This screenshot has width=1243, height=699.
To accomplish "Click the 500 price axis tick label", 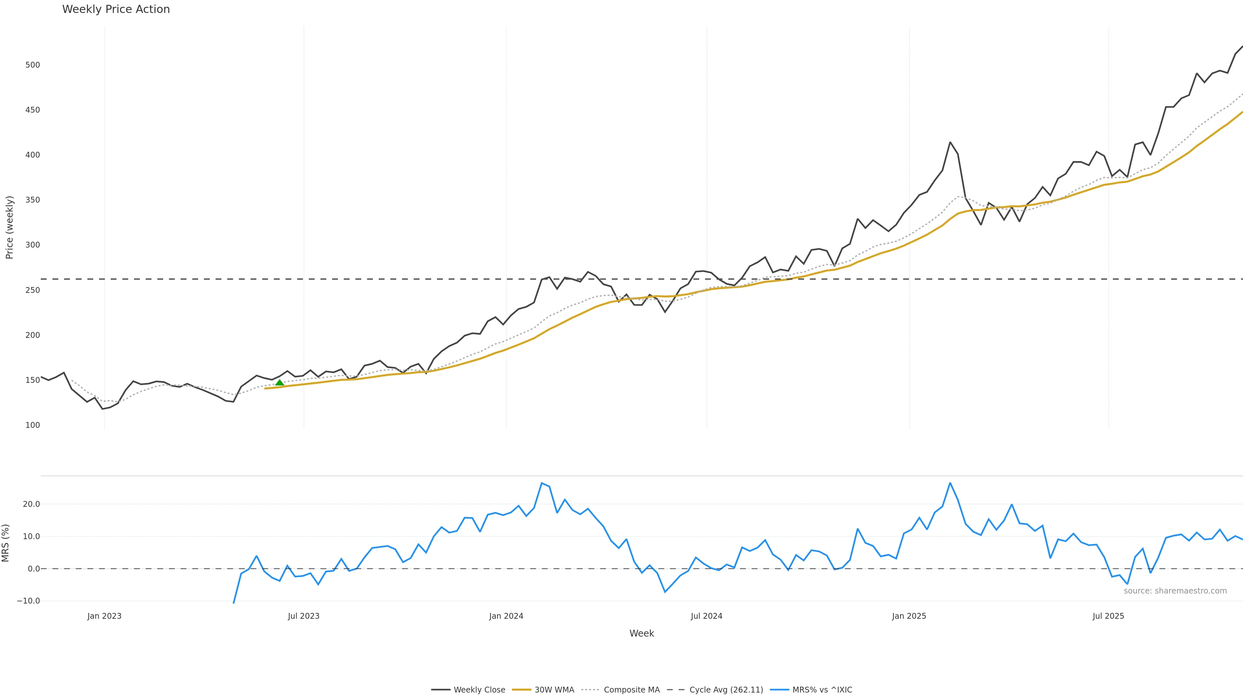I will (32, 65).
